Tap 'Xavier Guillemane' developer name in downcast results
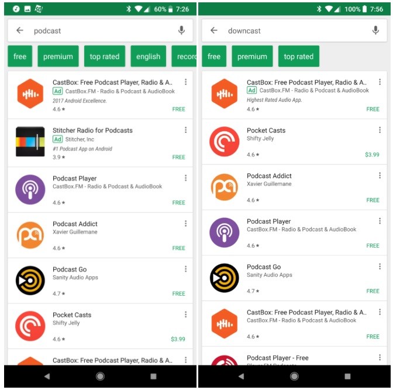This screenshot has width=393, height=390. click(x=269, y=184)
